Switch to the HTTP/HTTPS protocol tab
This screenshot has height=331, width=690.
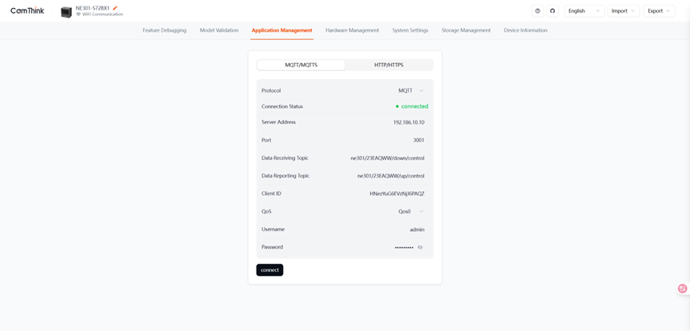(x=389, y=65)
